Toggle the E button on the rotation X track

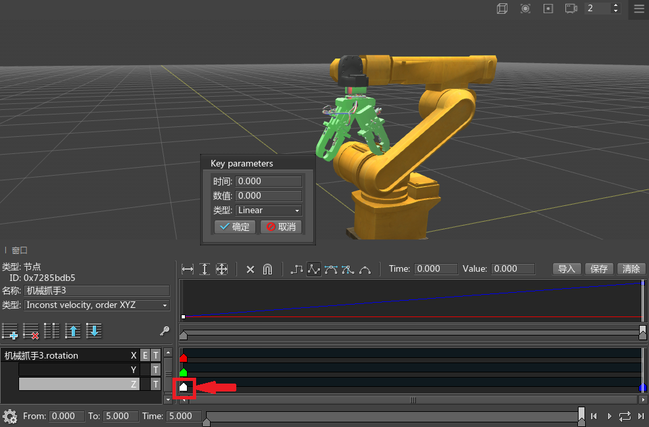pyautogui.click(x=145, y=355)
